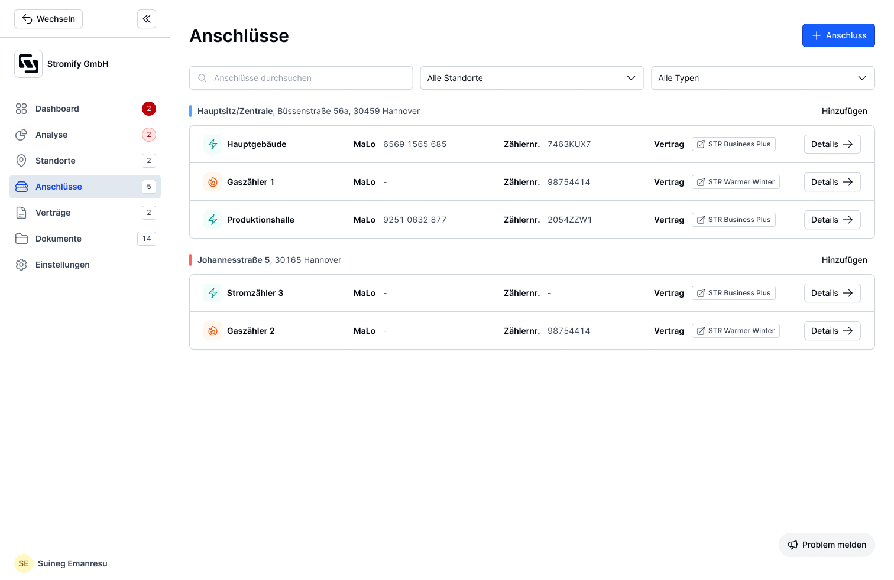894x580 pixels.
Task: Click the Verträge document icon
Action: point(21,213)
